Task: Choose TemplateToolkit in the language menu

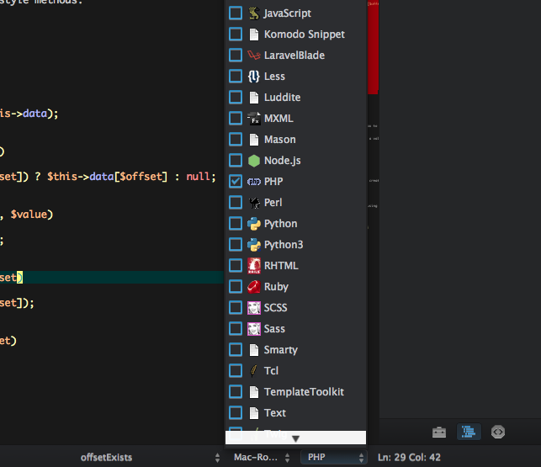Action: coord(303,391)
